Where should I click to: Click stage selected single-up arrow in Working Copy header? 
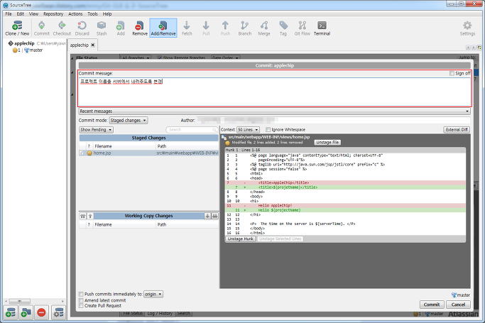(90, 216)
